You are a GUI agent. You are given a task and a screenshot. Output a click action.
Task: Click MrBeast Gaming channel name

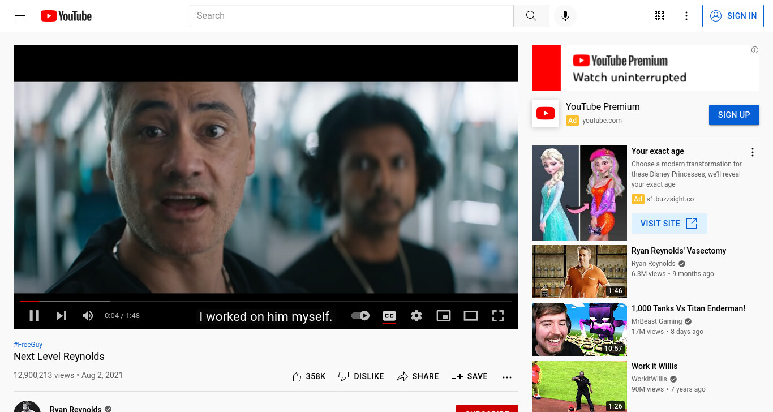(x=656, y=321)
